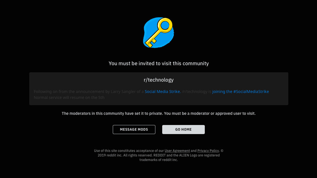
Task: Open the Privacy Policy link
Action: (x=208, y=151)
